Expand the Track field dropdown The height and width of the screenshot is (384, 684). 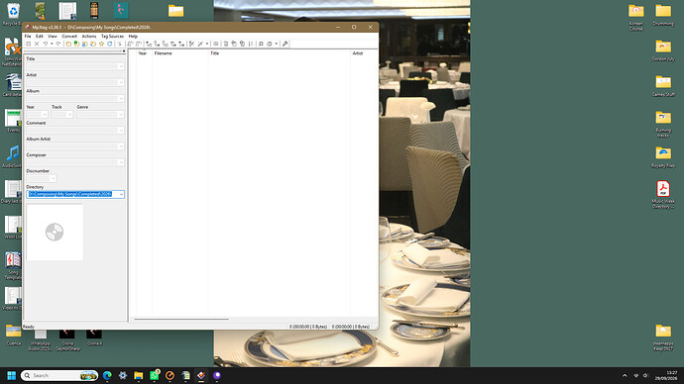click(69, 114)
